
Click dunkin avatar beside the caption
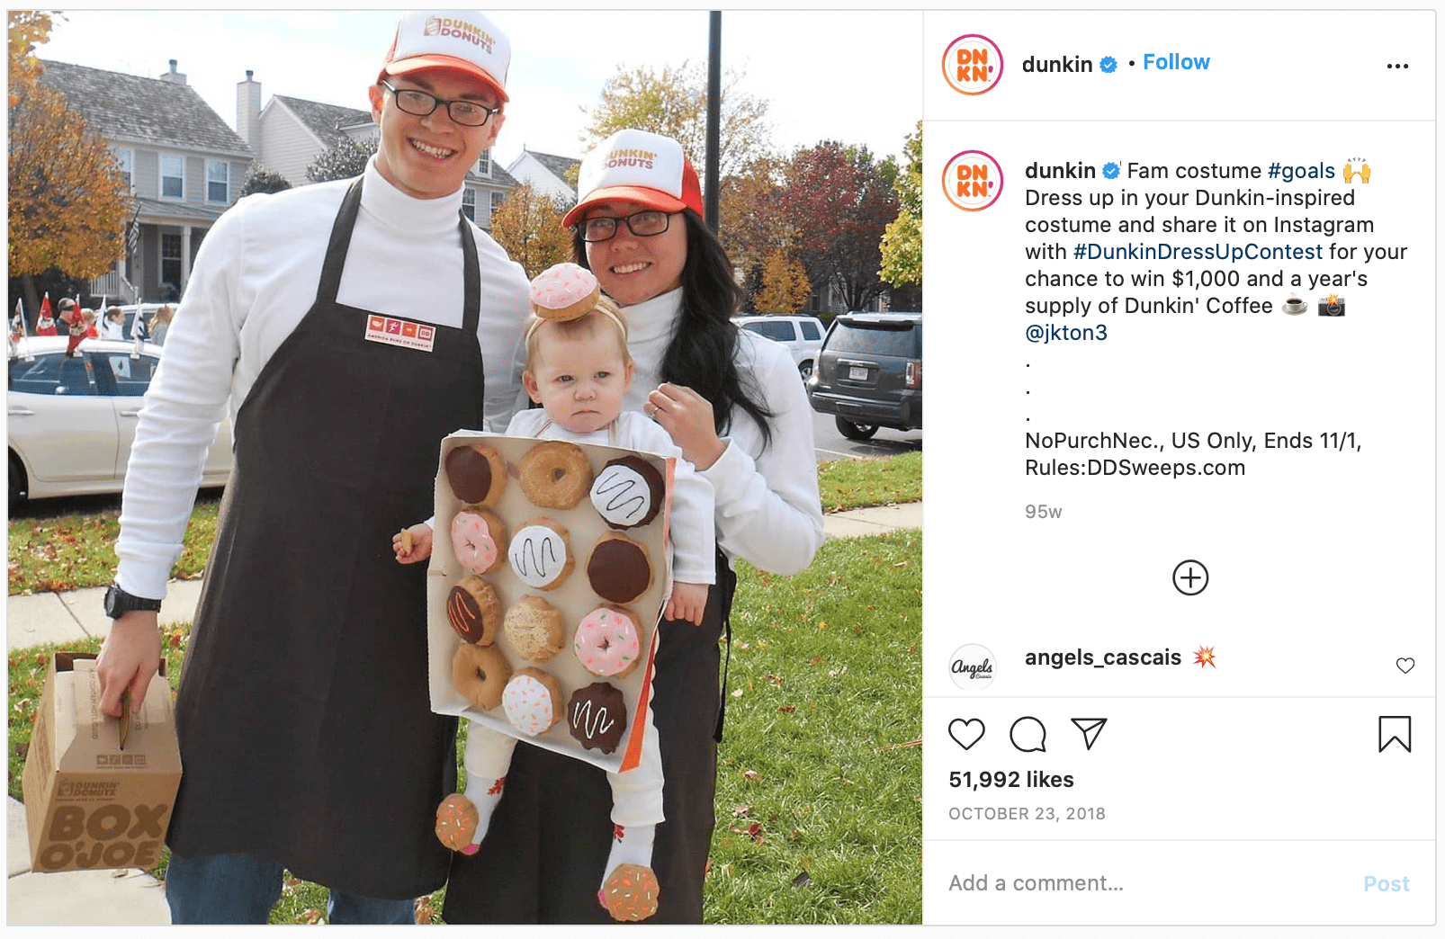tap(973, 181)
